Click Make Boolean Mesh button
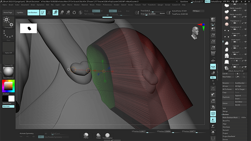Screen dimensions: 251x141 (x=231, y=118)
